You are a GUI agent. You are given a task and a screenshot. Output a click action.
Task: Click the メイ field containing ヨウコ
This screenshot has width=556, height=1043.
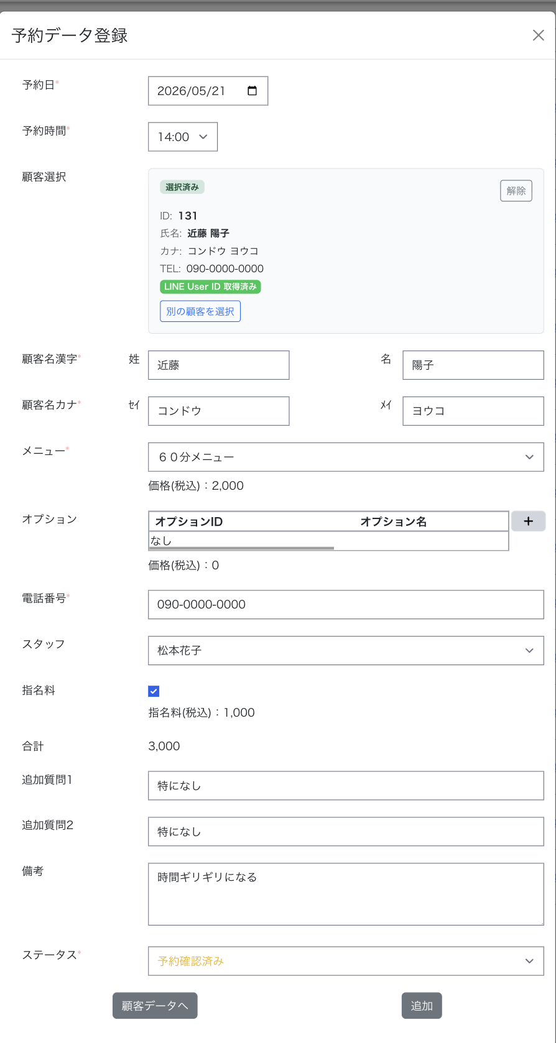pos(473,411)
